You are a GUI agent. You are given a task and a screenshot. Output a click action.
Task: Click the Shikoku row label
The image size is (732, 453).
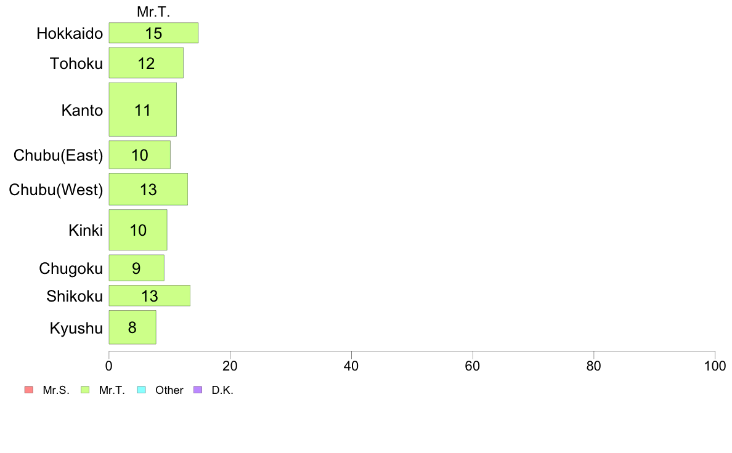(75, 296)
